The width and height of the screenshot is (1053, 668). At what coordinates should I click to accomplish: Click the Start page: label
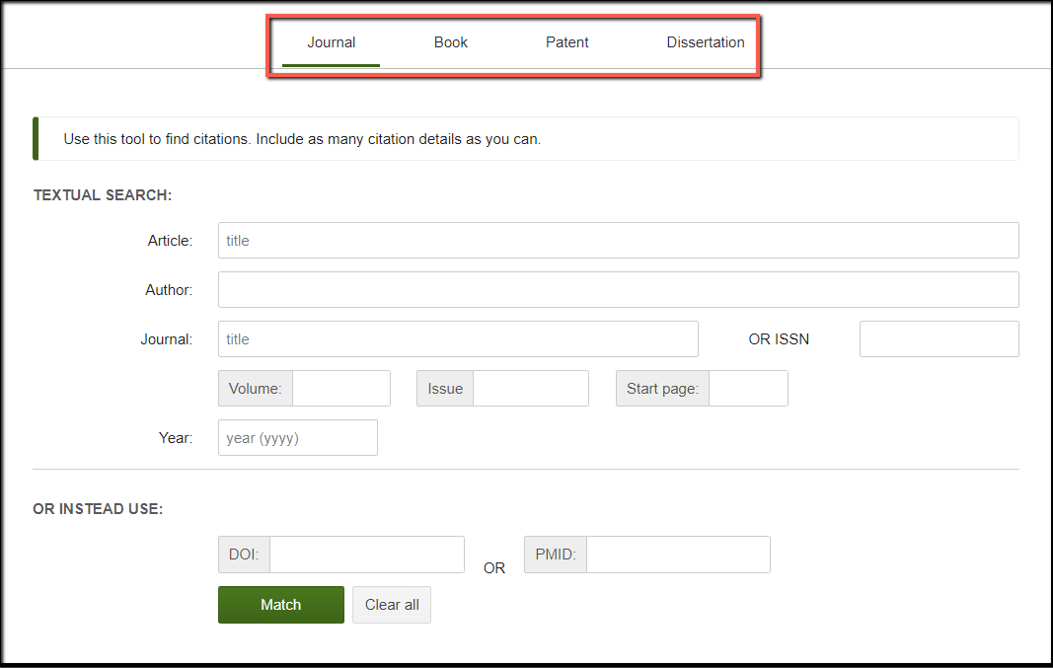(662, 388)
